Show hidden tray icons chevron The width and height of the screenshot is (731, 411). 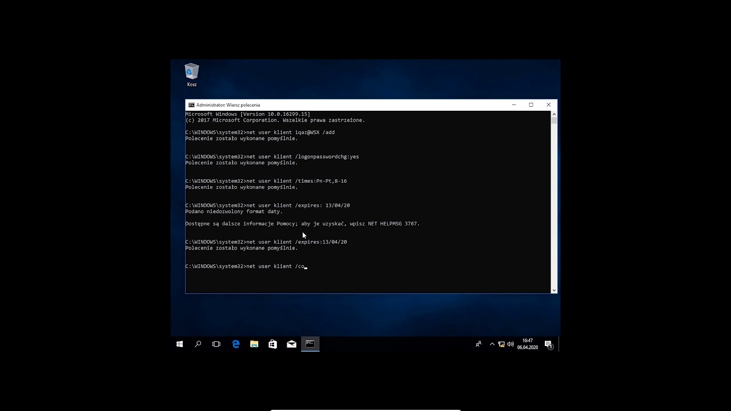[x=492, y=344]
